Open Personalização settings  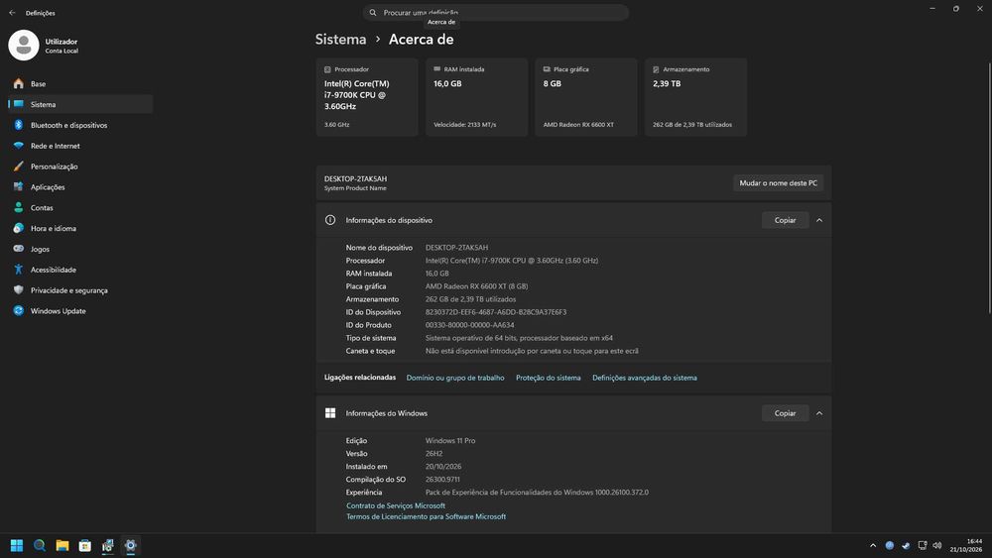(x=79, y=167)
